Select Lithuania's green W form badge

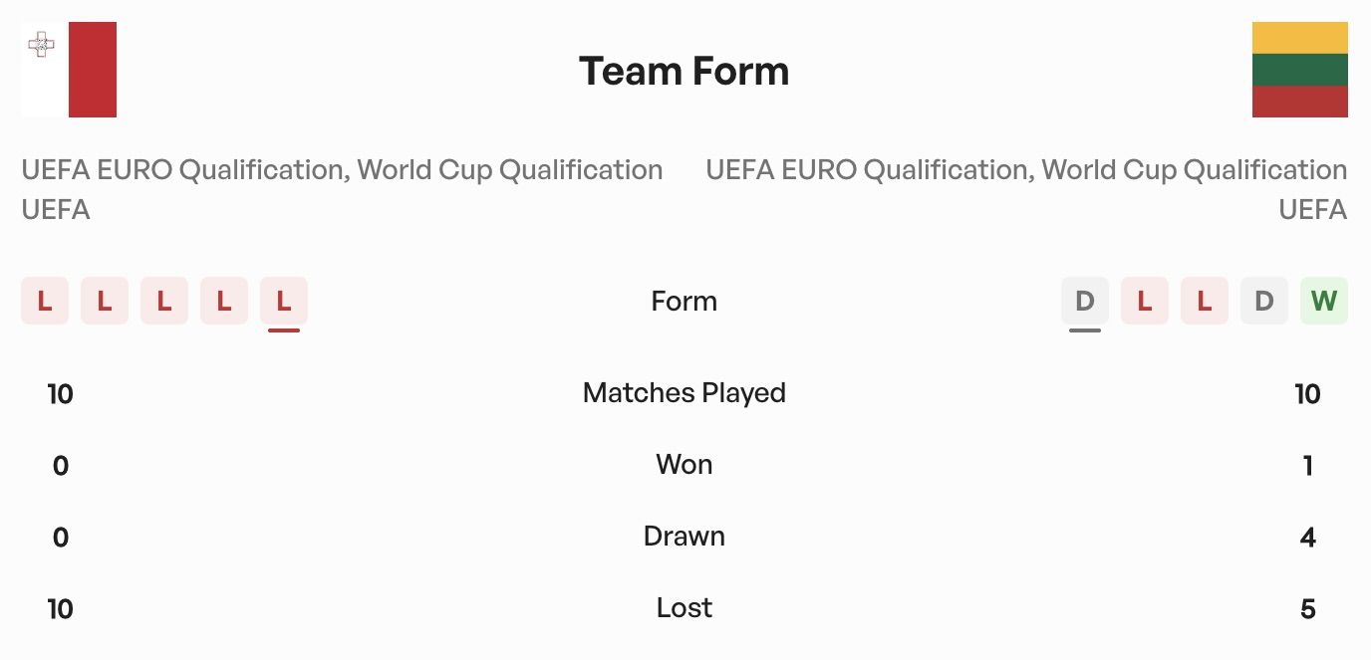1323,301
